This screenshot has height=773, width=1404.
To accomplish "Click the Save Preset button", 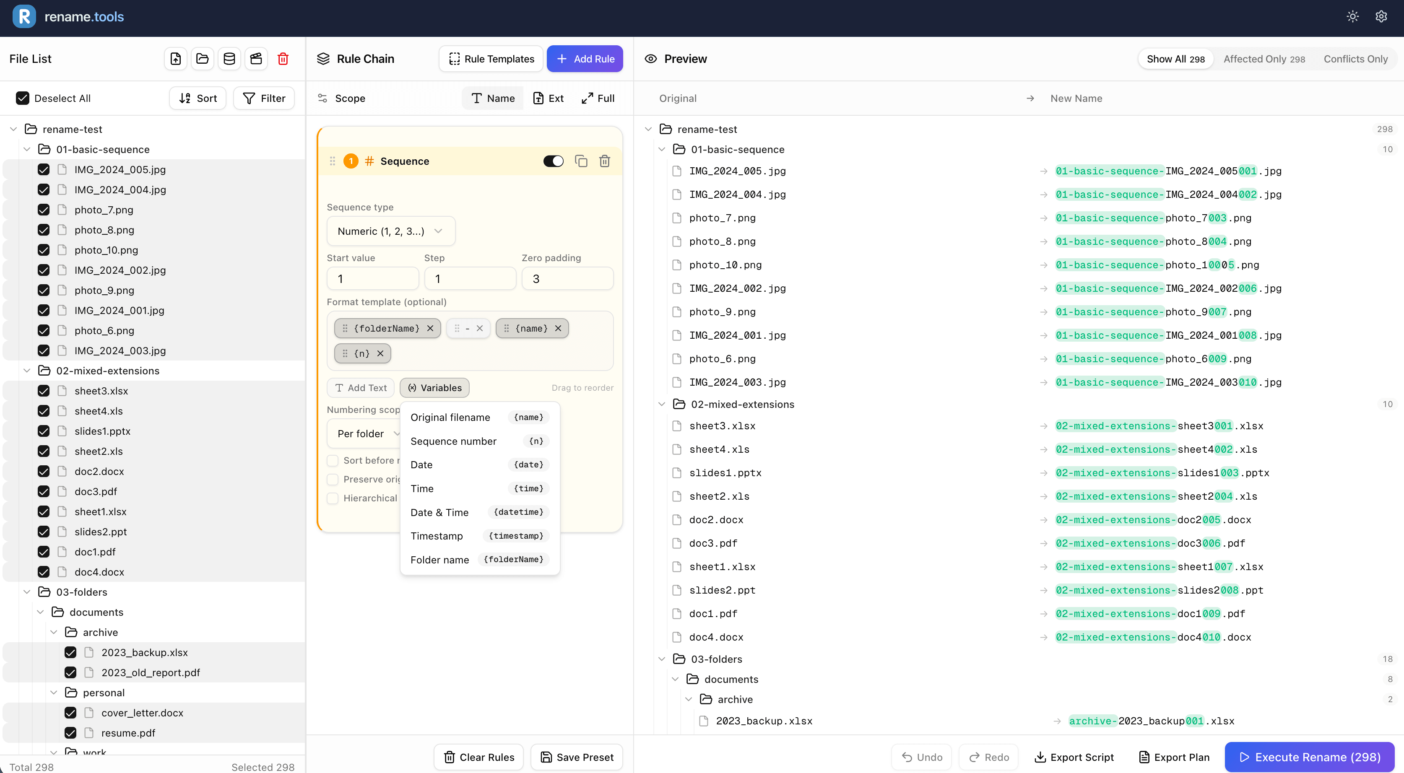I will 577,757.
